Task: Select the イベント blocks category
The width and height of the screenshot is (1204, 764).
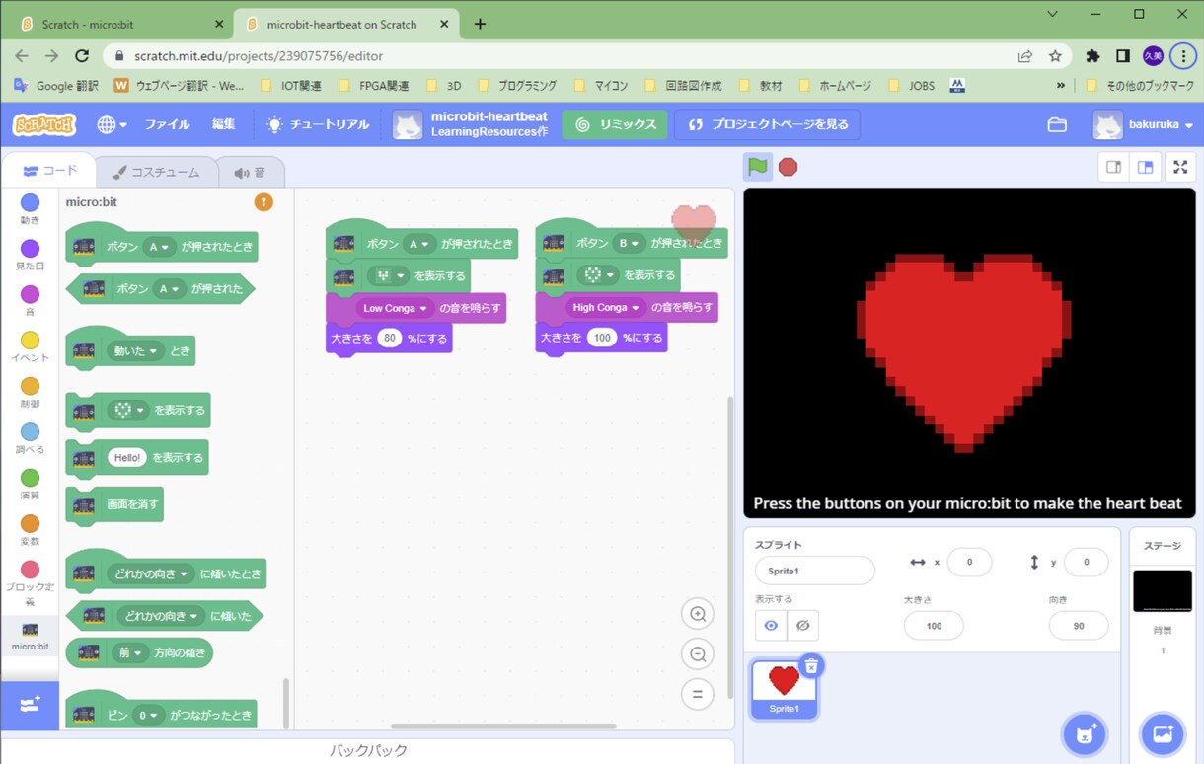Action: (x=30, y=346)
